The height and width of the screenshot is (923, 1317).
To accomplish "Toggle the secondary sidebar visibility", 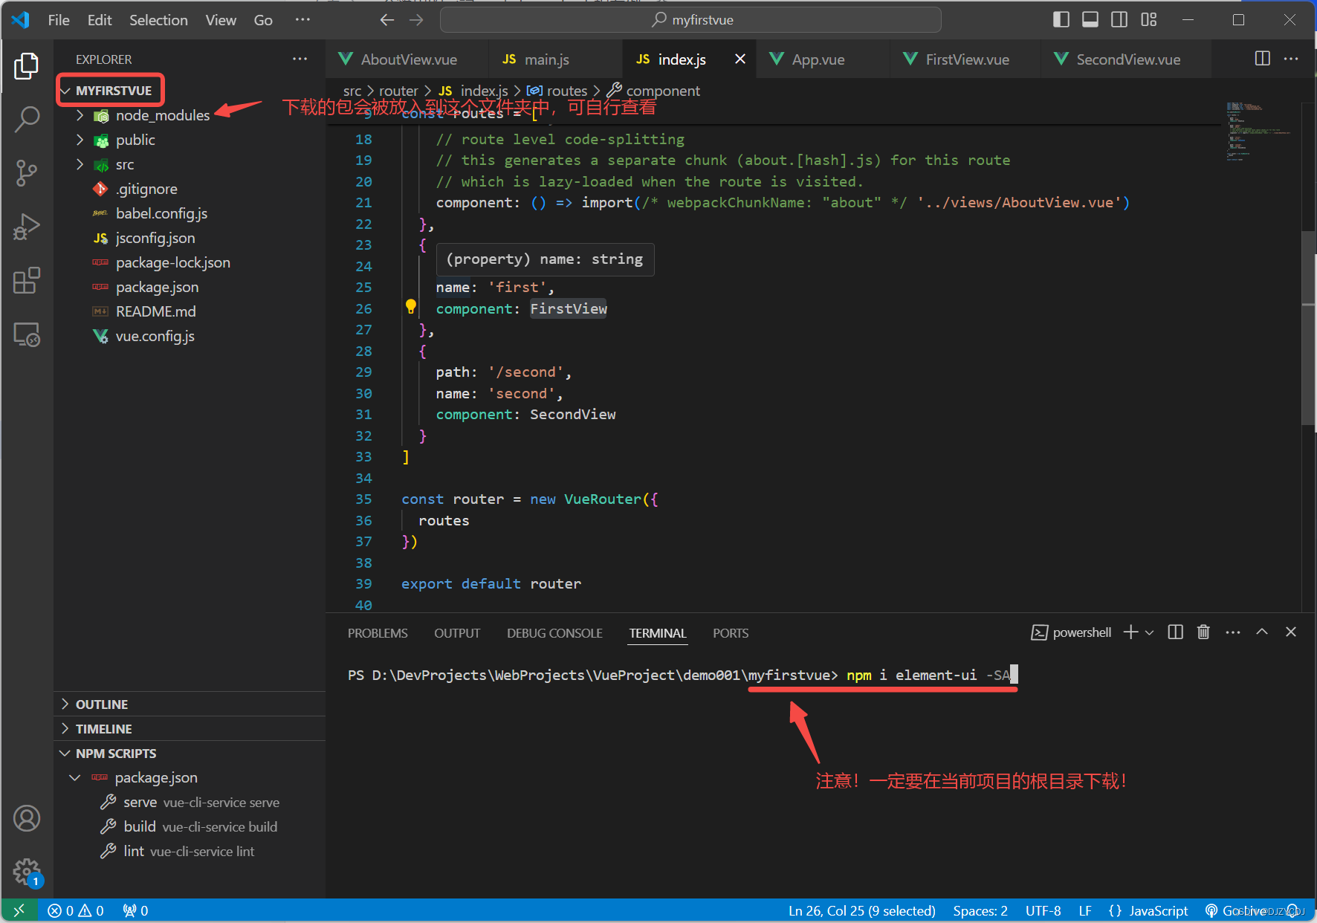I will coord(1119,19).
